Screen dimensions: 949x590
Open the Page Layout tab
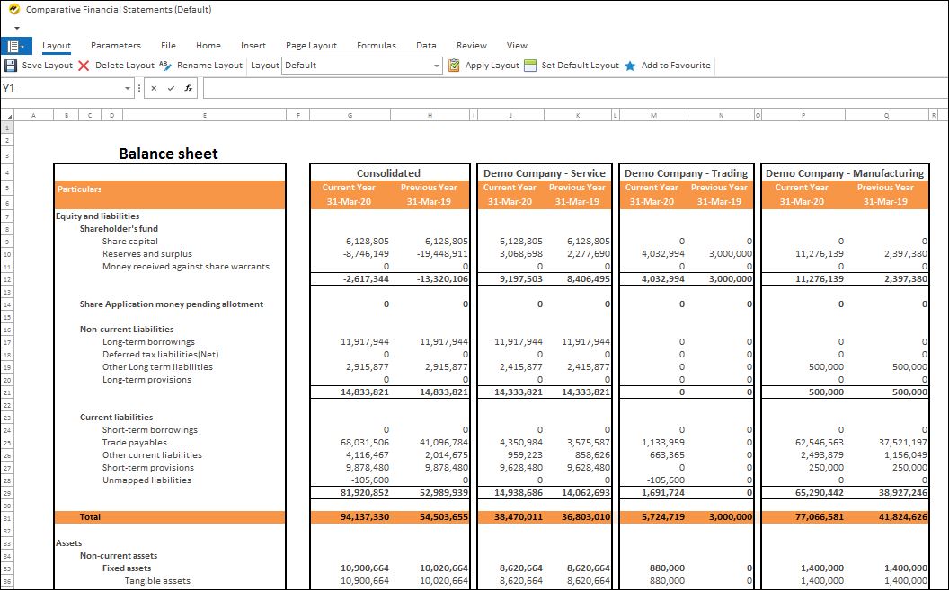coord(312,45)
